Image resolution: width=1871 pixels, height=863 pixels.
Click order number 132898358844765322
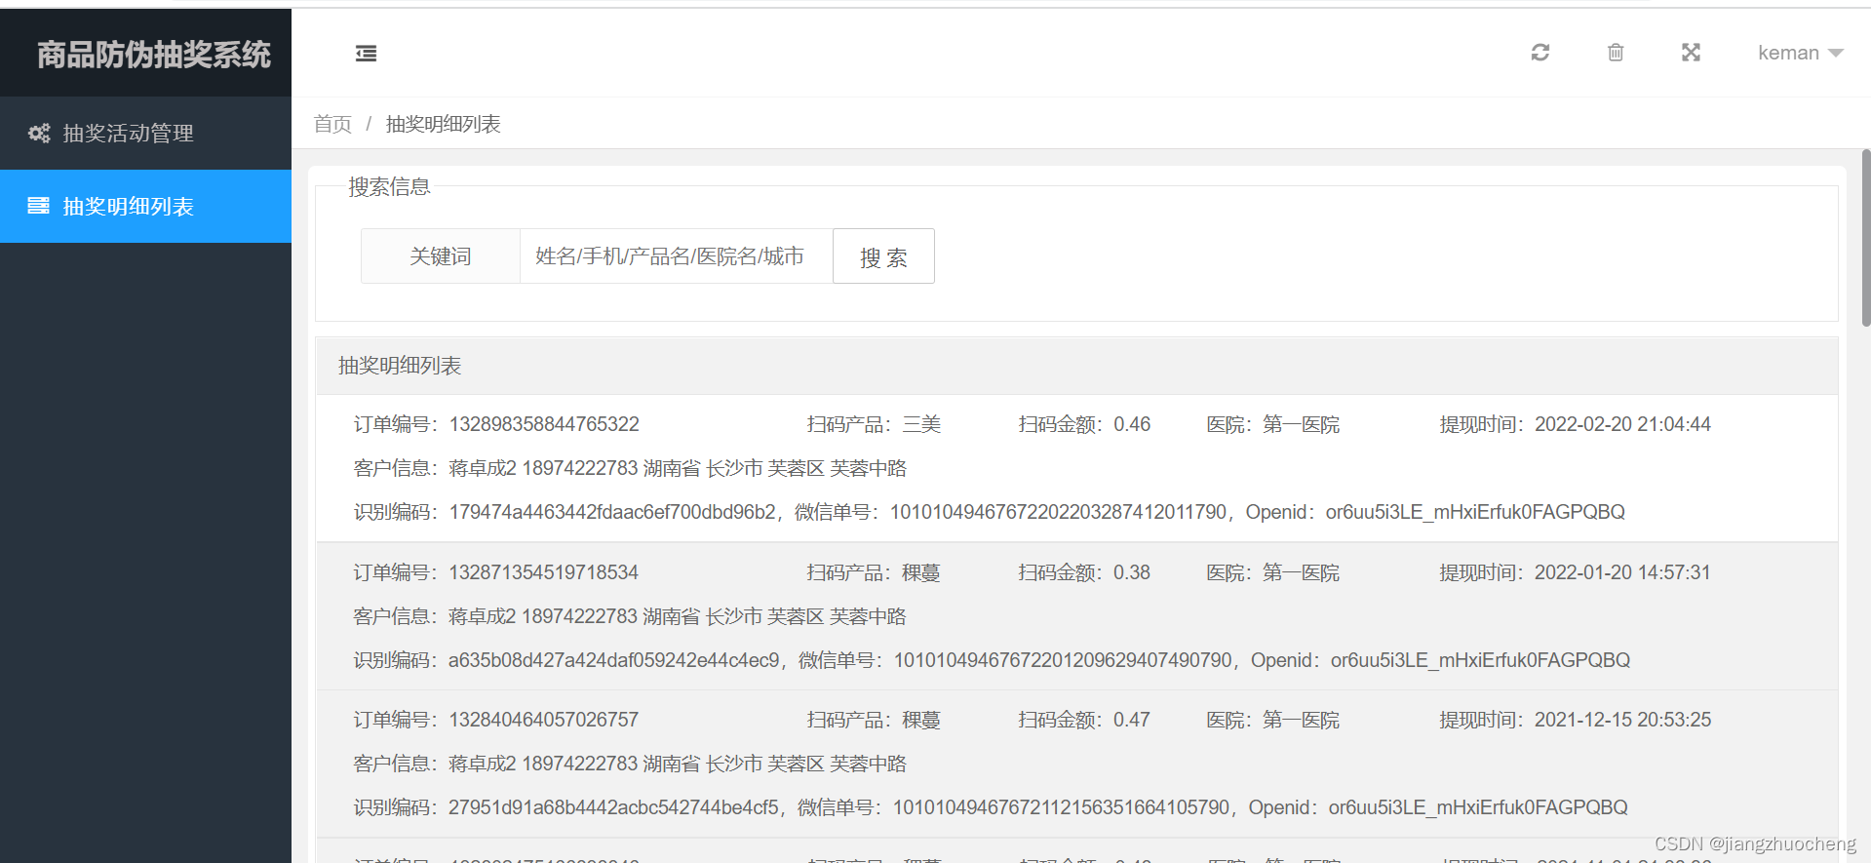[x=544, y=424]
